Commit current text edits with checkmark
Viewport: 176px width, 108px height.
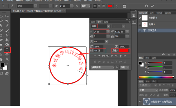pos(152,6)
